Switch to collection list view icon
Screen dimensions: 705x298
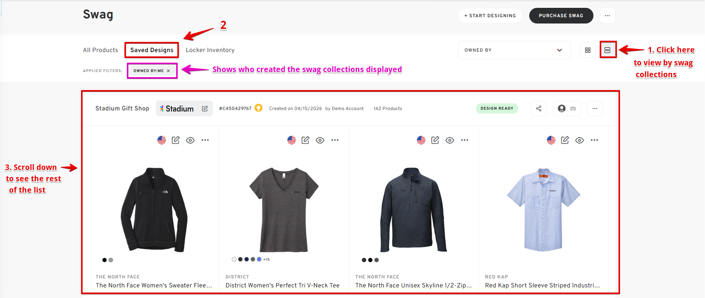coord(608,50)
